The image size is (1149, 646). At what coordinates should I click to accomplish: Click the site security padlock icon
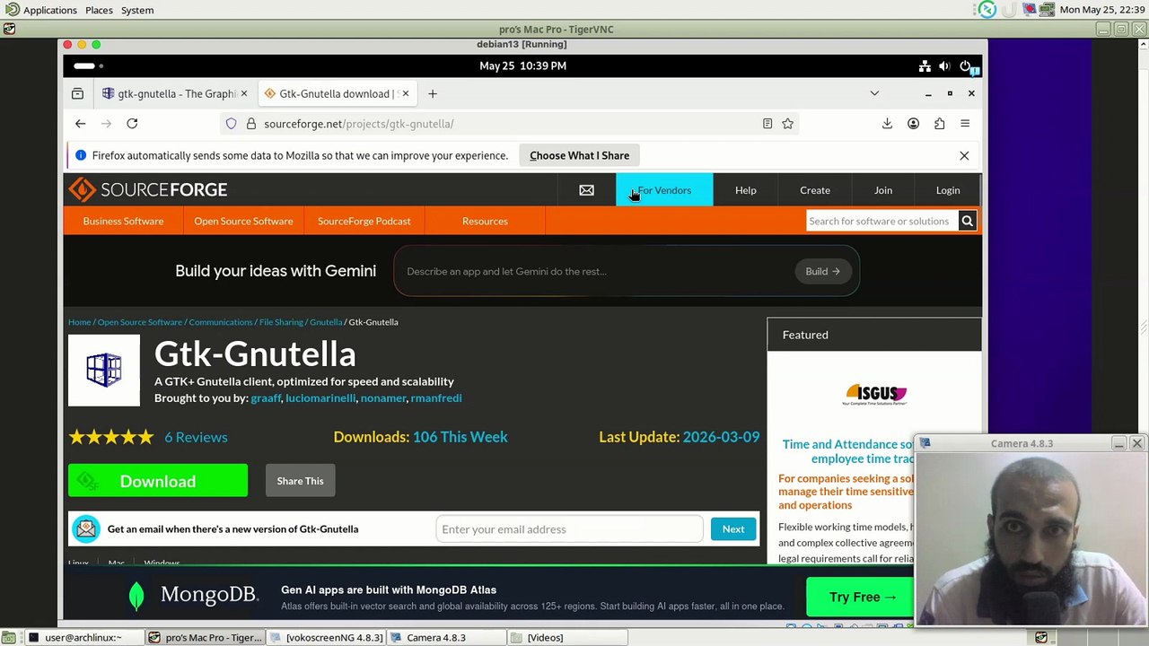coord(251,124)
